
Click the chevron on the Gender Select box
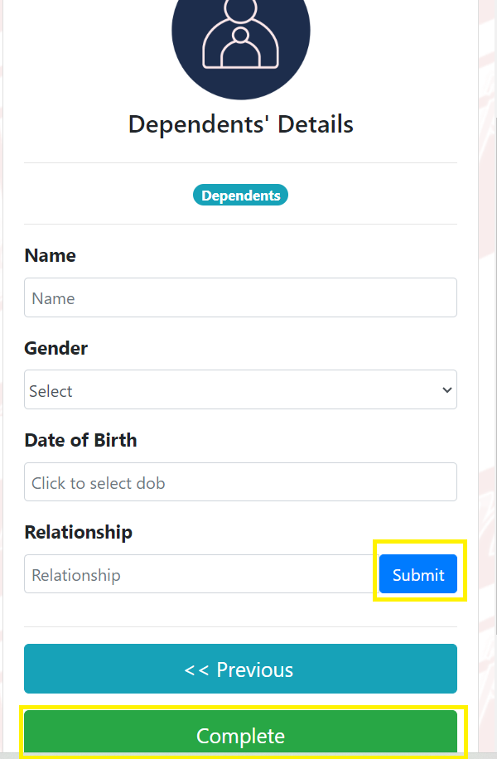446,389
